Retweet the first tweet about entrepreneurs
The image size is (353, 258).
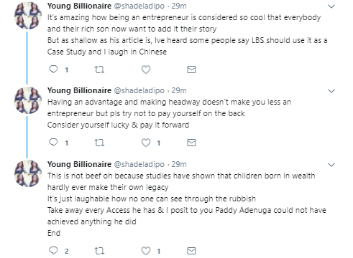(99, 70)
